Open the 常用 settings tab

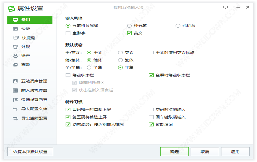(x=30, y=20)
